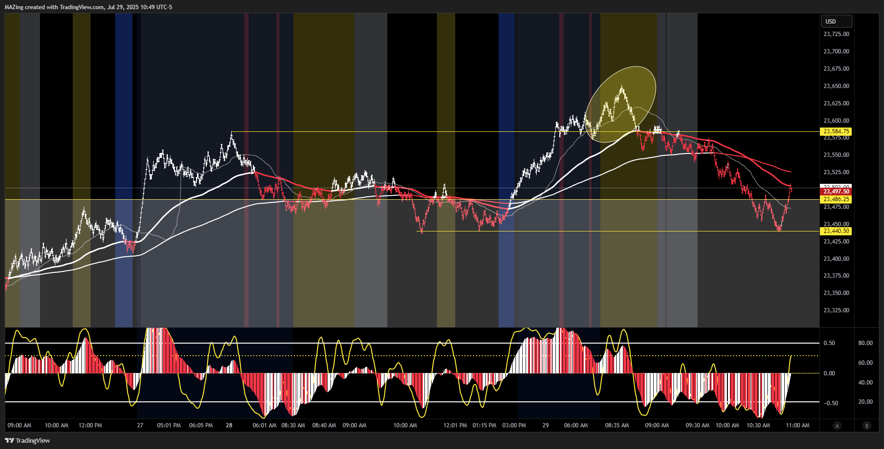Click the 23,650.00 price axis label
The height and width of the screenshot is (449, 884).
pos(836,86)
